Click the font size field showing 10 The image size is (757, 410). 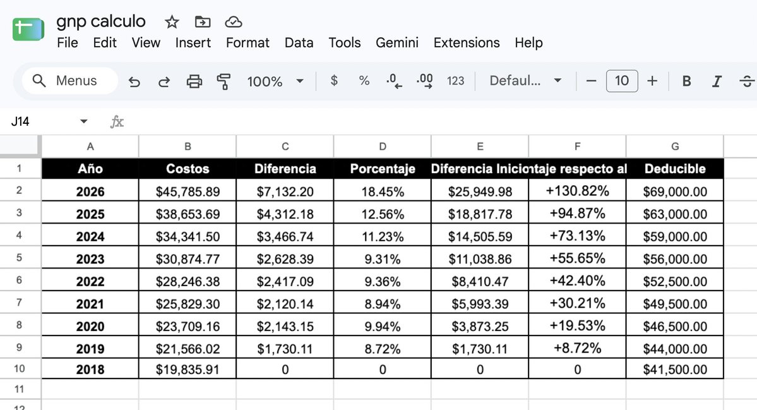622,81
